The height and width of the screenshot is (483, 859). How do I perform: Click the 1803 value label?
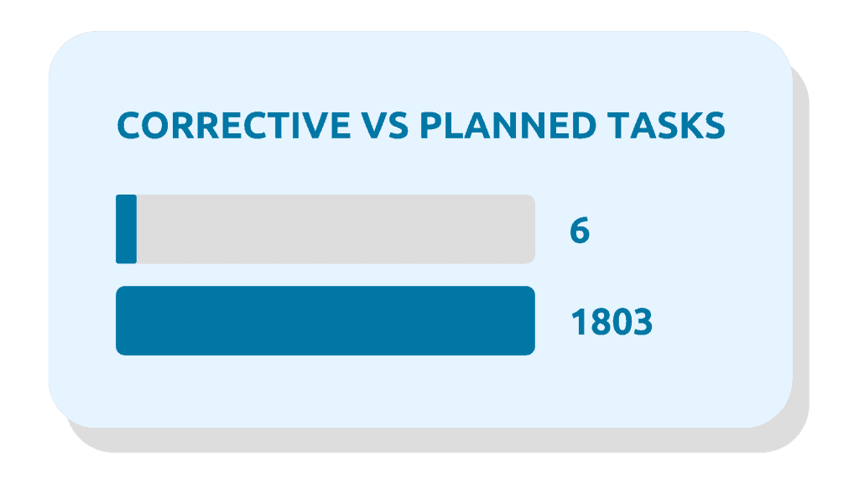[x=611, y=322]
